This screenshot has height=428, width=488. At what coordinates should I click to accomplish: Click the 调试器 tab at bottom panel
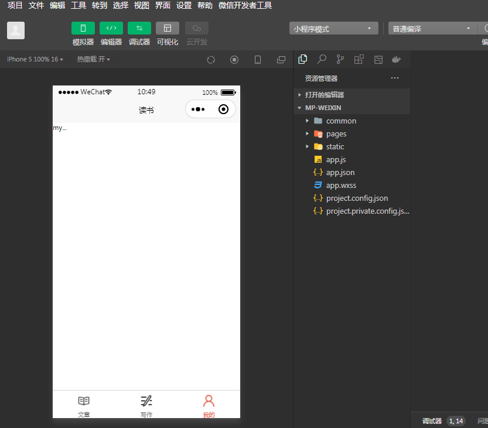click(432, 421)
